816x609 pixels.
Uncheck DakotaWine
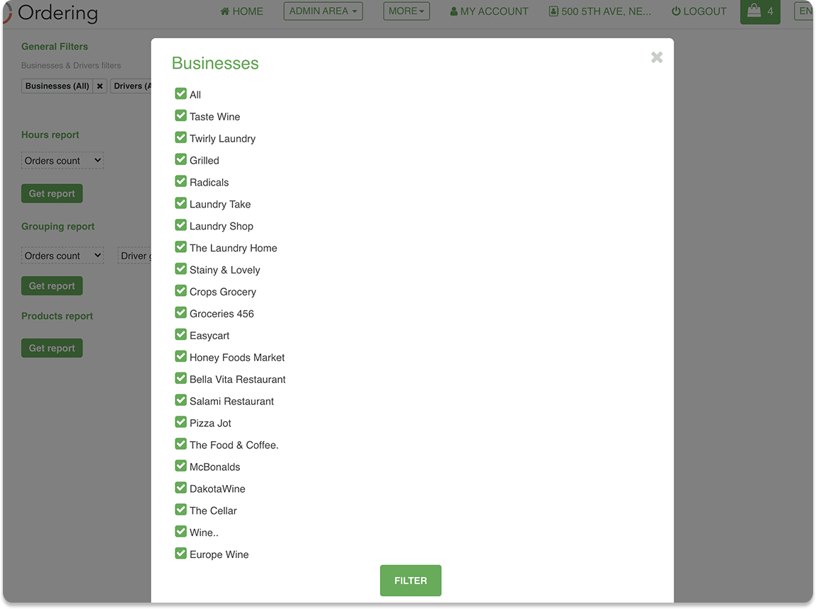coord(180,487)
